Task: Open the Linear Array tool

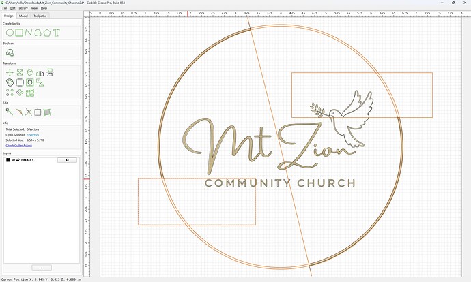Action: [10, 93]
